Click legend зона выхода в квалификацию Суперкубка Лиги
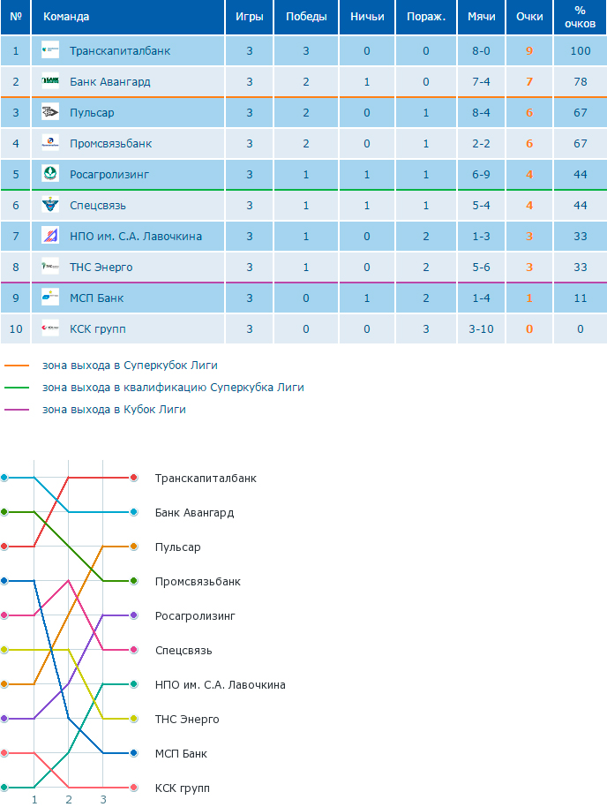Screen dimensions: 607x807 [173, 388]
